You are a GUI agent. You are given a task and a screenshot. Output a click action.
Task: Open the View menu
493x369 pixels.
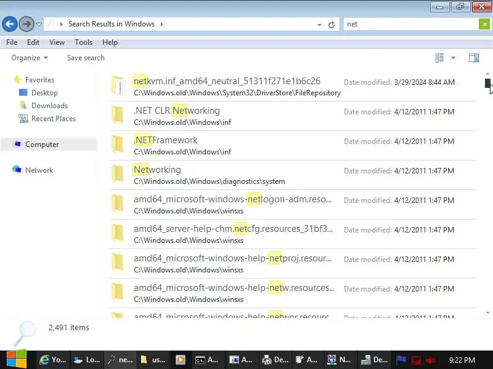coord(57,42)
